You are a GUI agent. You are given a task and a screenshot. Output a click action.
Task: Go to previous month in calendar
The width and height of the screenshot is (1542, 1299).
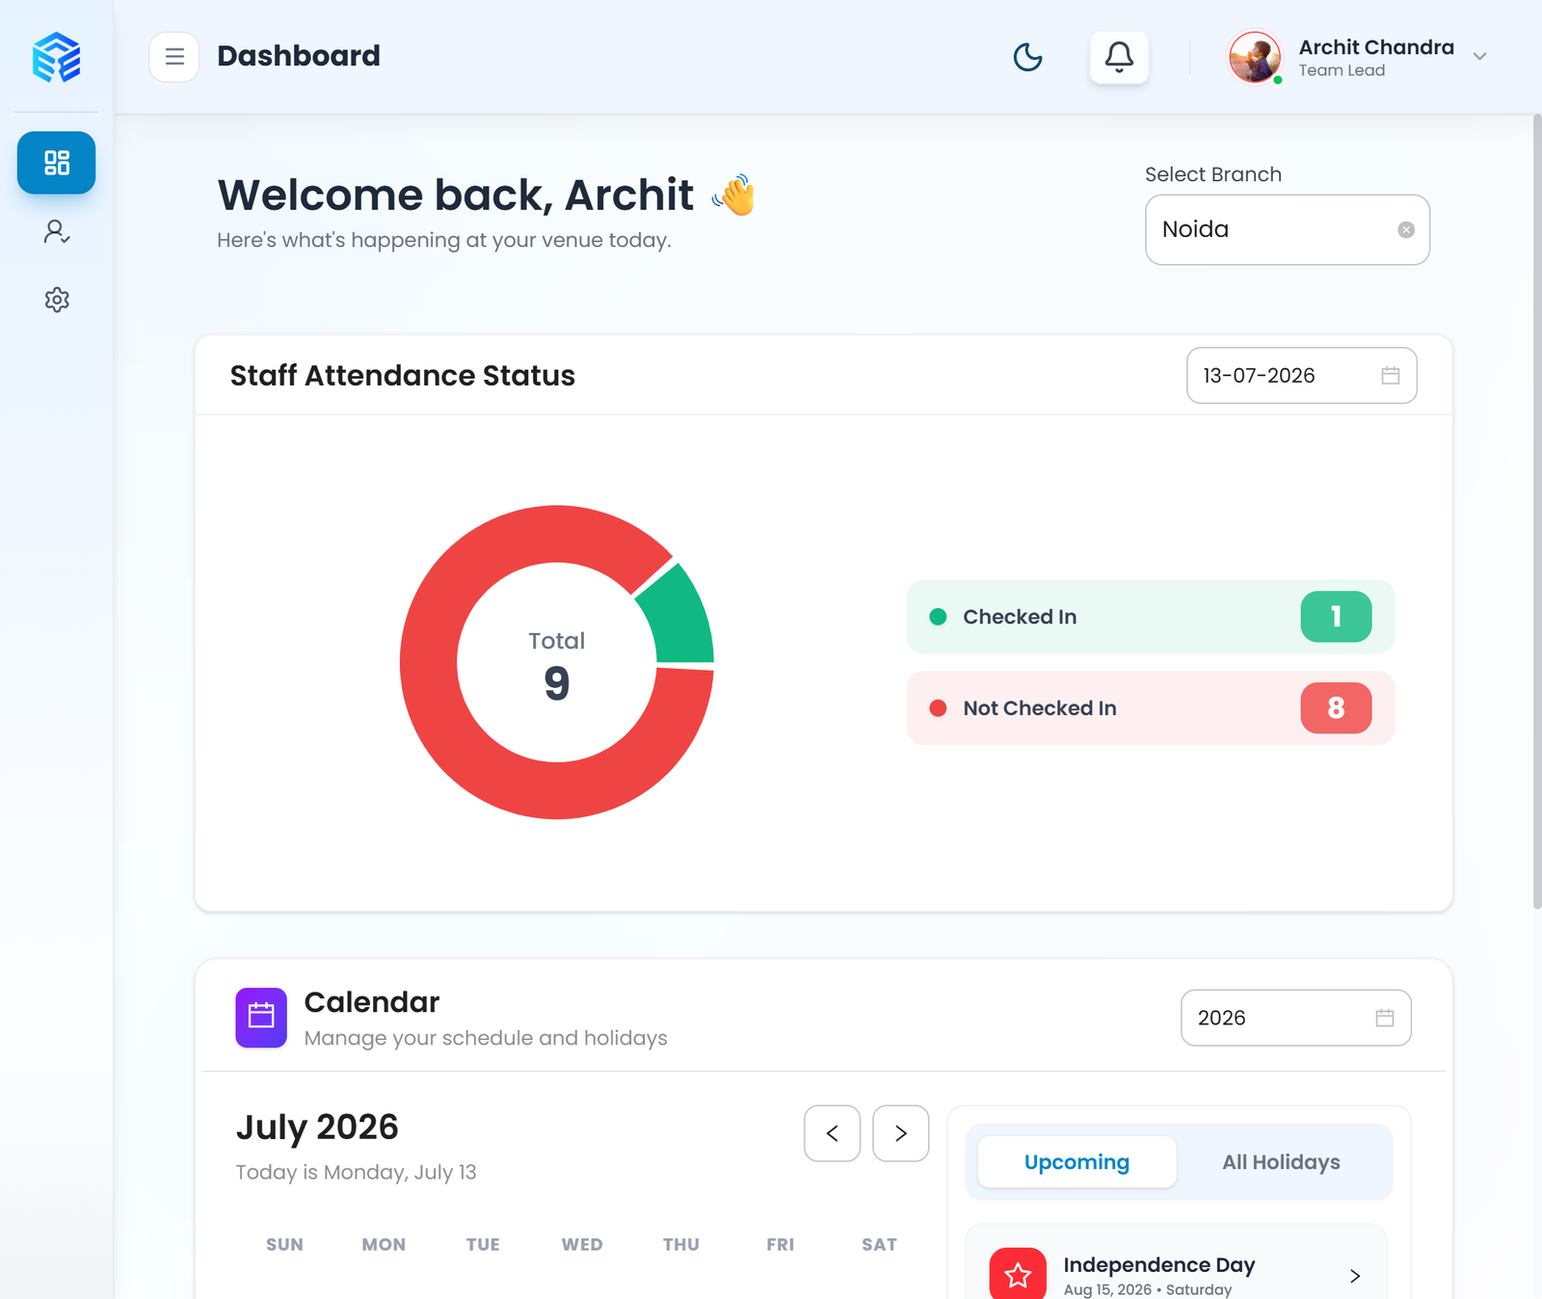(833, 1133)
